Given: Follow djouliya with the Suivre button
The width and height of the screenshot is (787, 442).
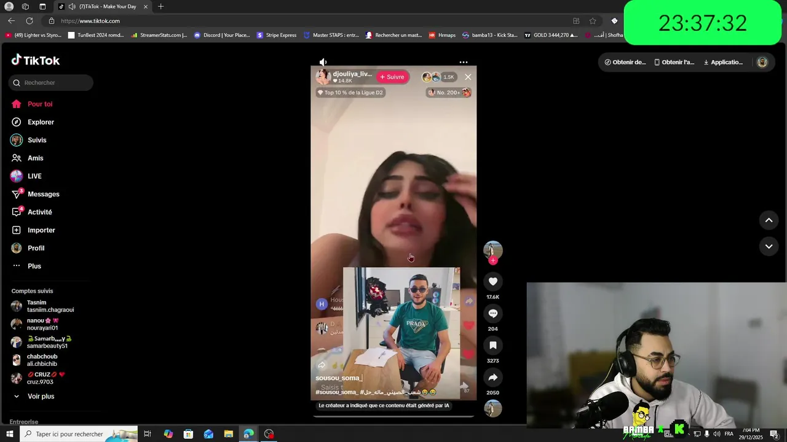Looking at the screenshot, I should 392,77.
